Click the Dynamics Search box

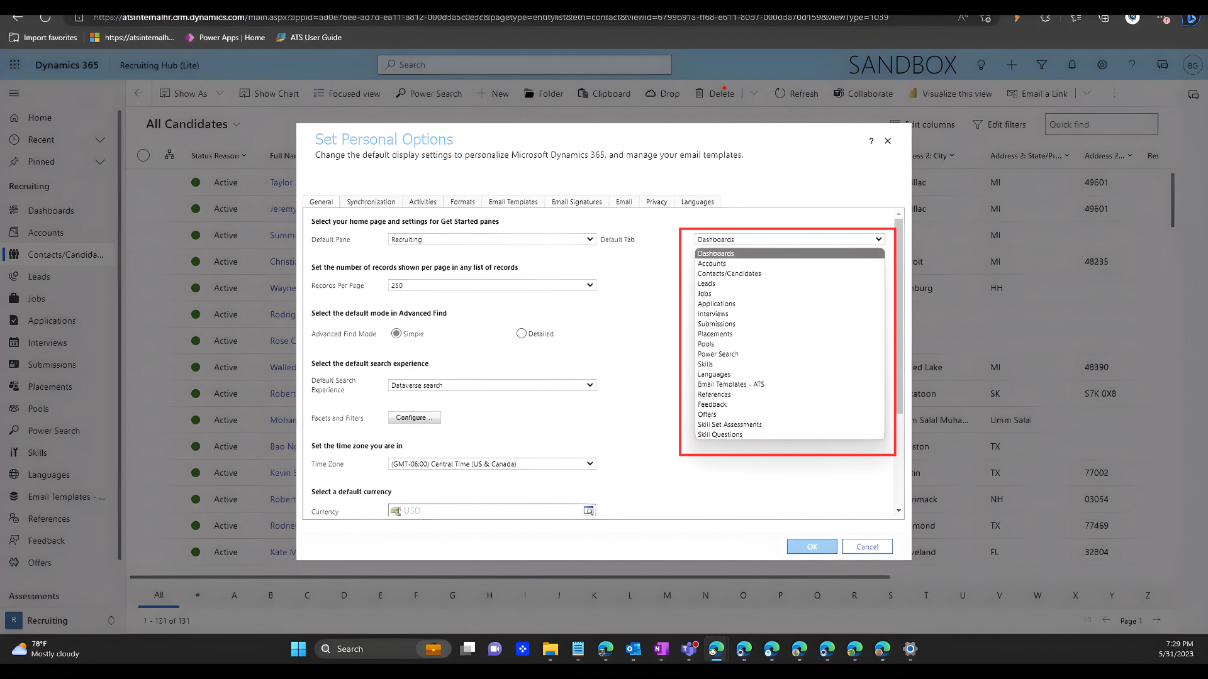click(x=525, y=65)
